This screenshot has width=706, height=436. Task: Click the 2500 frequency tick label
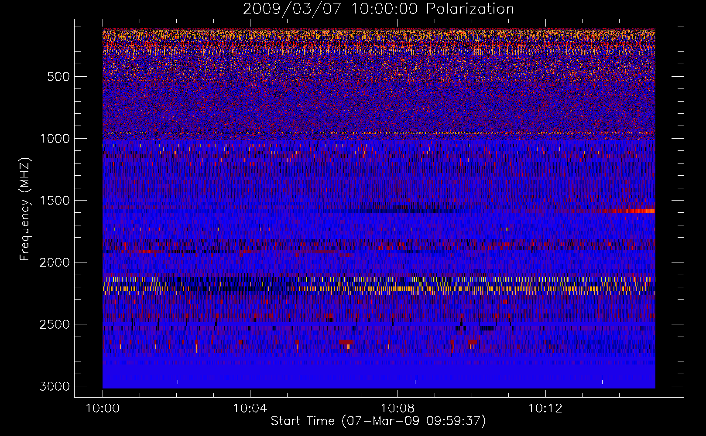(55, 324)
